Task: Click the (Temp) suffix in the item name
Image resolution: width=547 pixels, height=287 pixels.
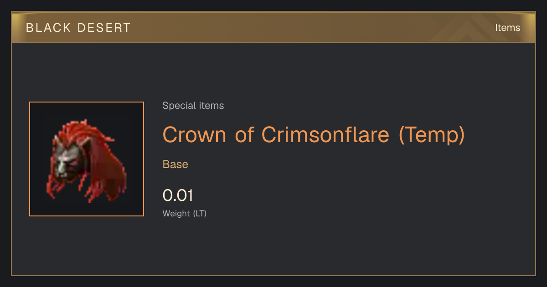Action: pos(432,135)
